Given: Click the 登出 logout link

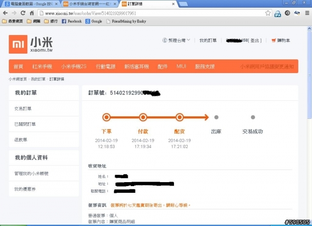Looking at the screenshot, I should [x=255, y=40].
